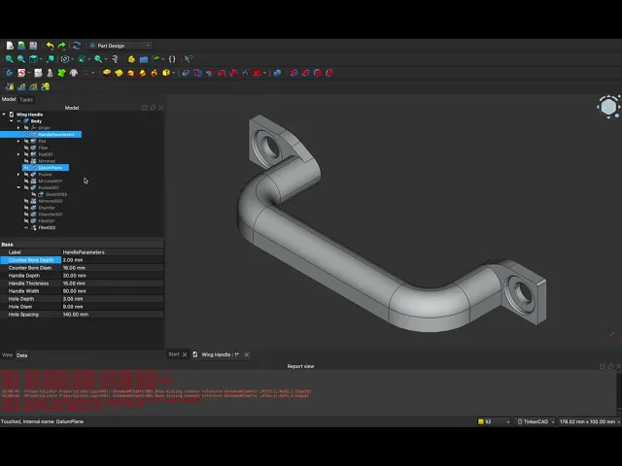Click the curly braces VarSet icon
622x466 pixels.
tap(172, 59)
